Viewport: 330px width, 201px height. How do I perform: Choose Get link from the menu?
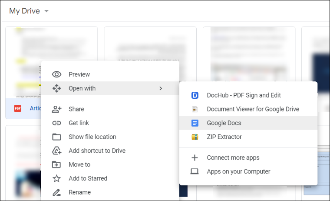coord(110,123)
